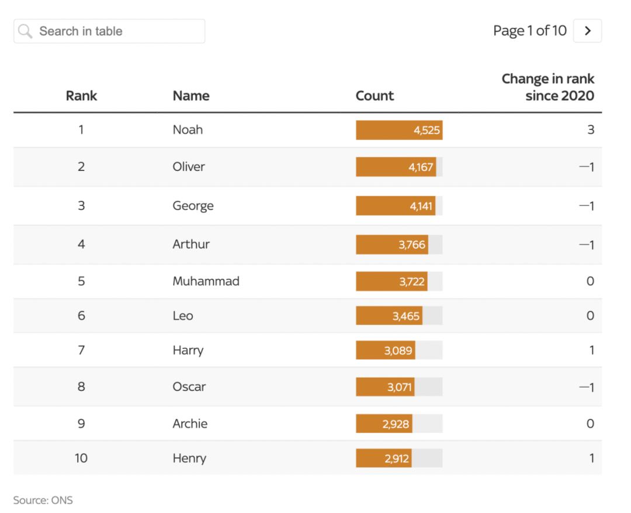The image size is (631, 513).
Task: Click the Source: ONS footnote text
Action: 43,500
